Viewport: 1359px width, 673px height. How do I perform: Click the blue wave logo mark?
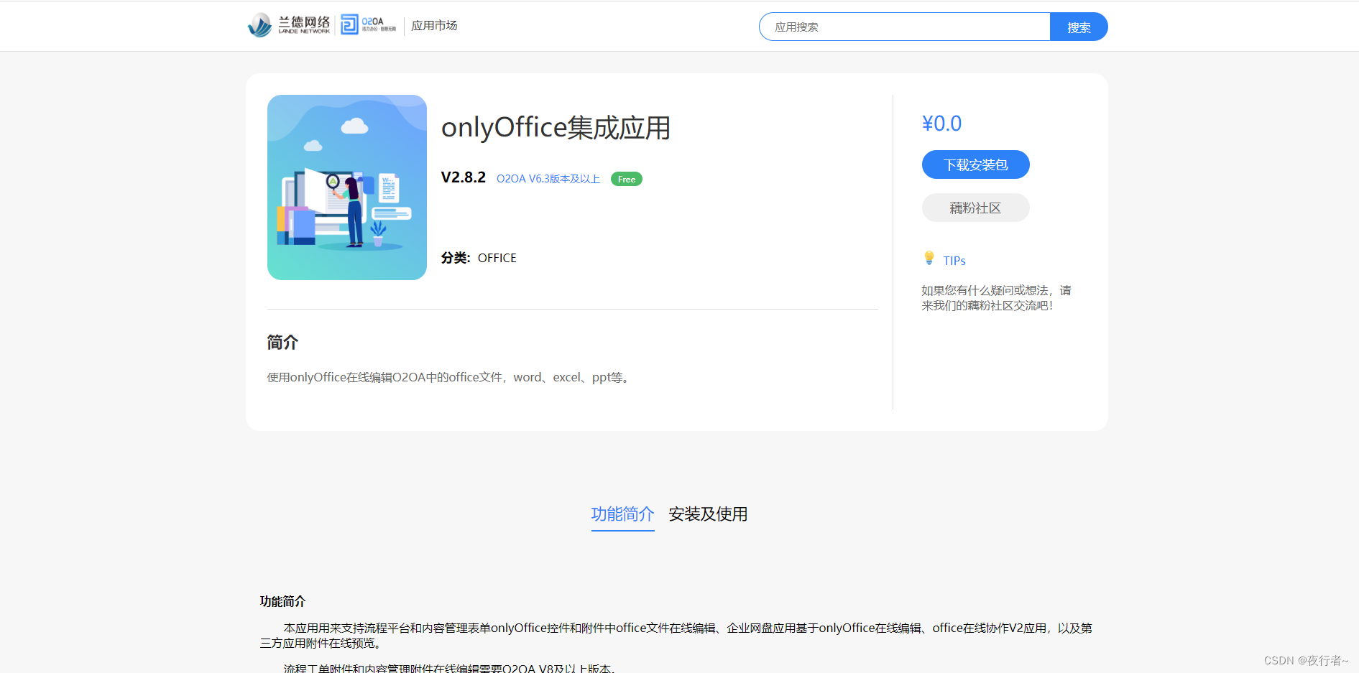pos(259,24)
